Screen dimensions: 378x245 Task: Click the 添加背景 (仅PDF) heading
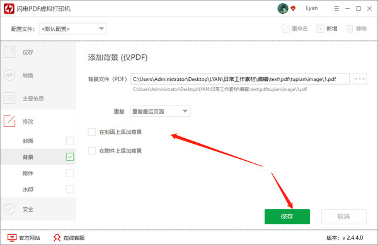point(118,57)
